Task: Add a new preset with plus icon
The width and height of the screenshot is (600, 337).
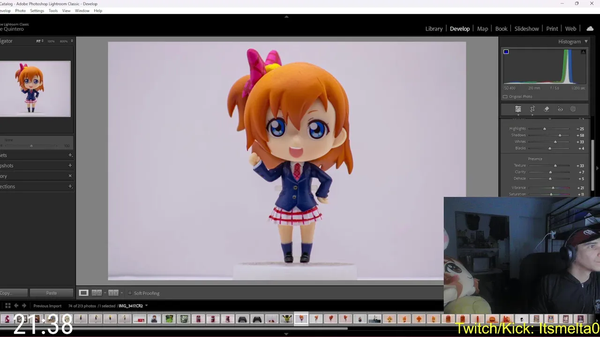Action: 70,155
